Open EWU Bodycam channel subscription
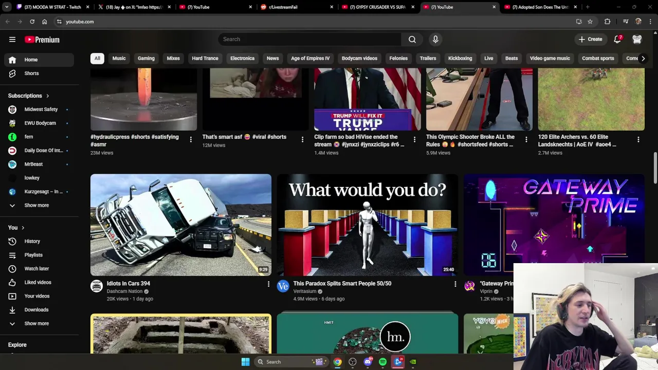658x370 pixels. tap(40, 123)
